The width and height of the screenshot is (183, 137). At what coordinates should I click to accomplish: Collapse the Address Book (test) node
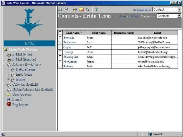click(x=5, y=64)
